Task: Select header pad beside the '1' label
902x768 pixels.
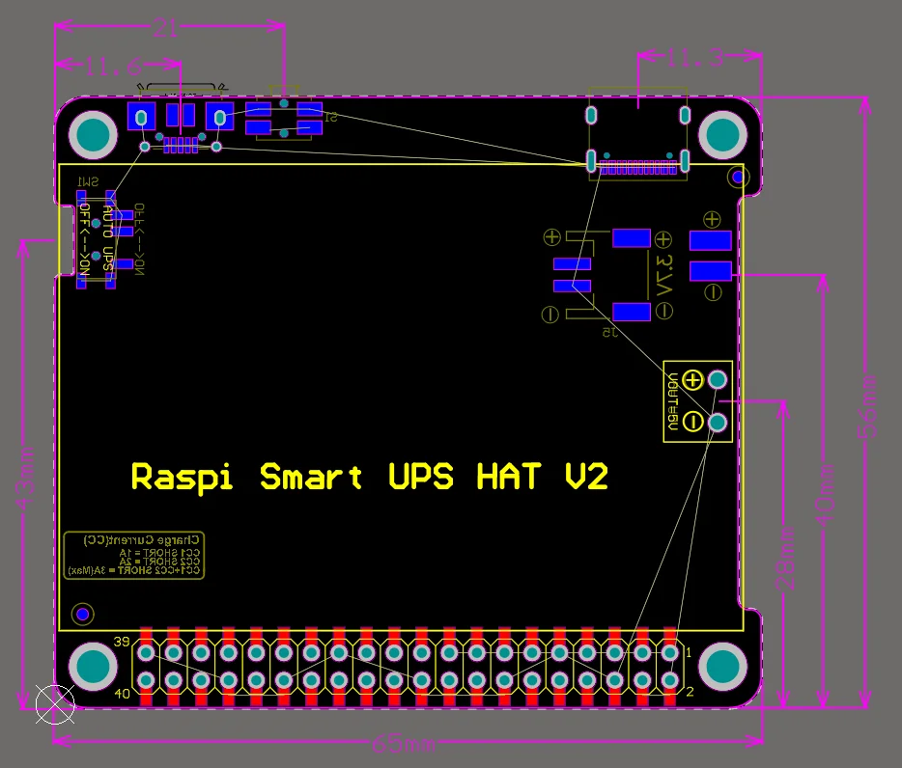Action: point(669,653)
